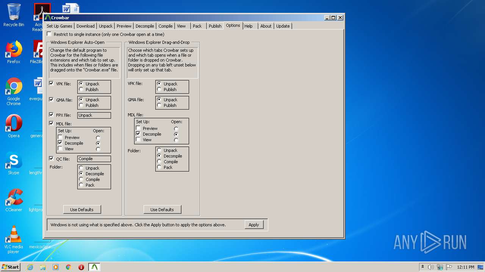Enable Preview set up in Auto-Open MDL
The image size is (485, 272).
60,138
